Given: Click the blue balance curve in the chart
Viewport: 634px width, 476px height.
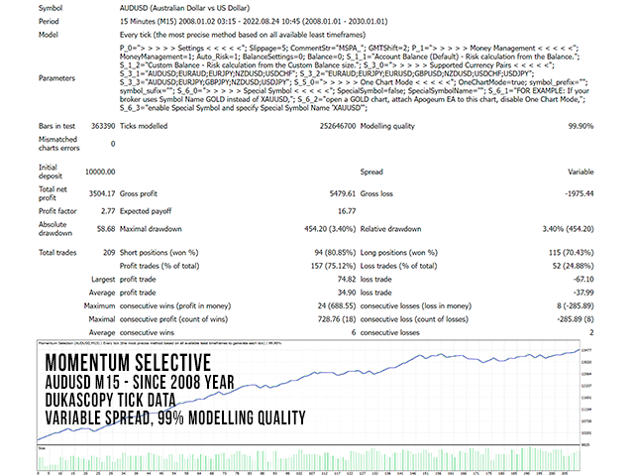Looking at the screenshot, I should (316, 373).
